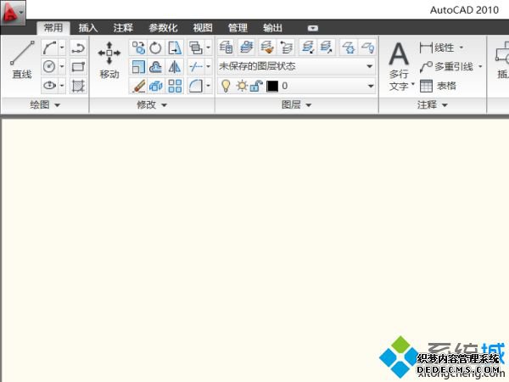This screenshot has height=382, width=509.
Task: Select the Rectangle tool in the 绘图 panel
Action: coord(78,67)
